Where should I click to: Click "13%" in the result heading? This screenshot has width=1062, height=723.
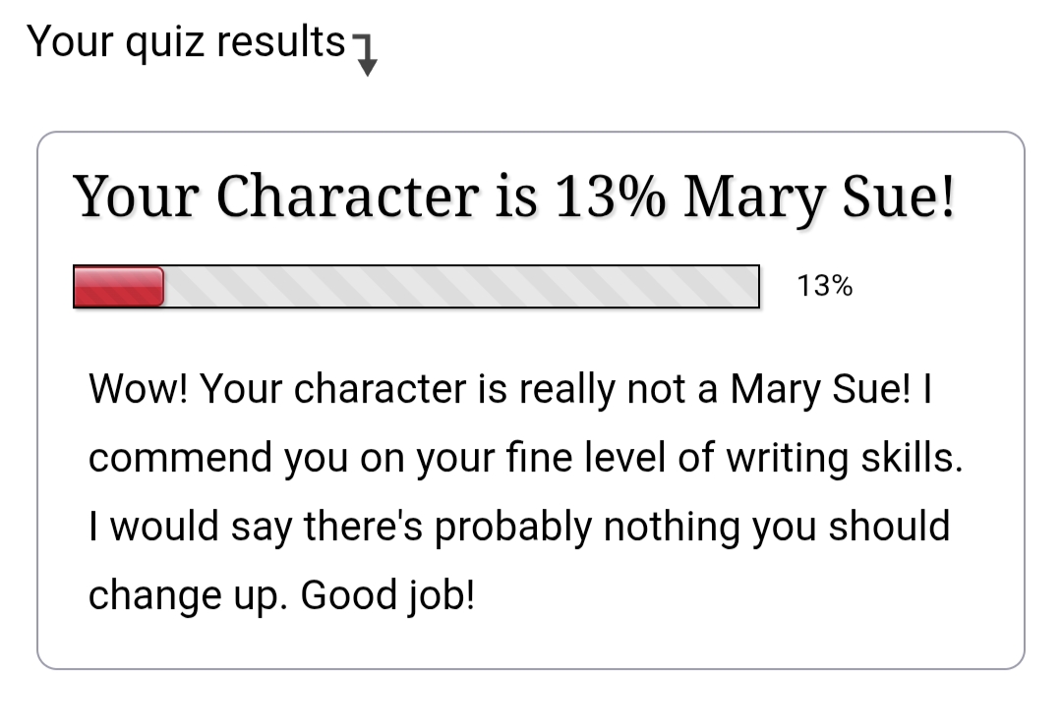pyautogui.click(x=610, y=196)
